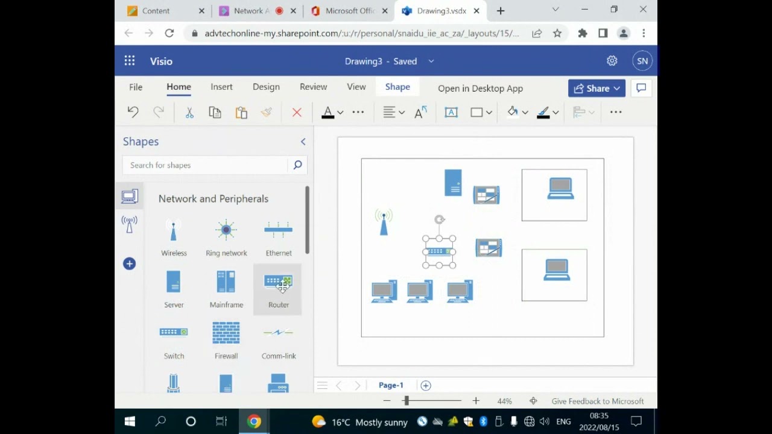772x434 pixels.
Task: Click the Page-1 tab
Action: pyautogui.click(x=391, y=385)
